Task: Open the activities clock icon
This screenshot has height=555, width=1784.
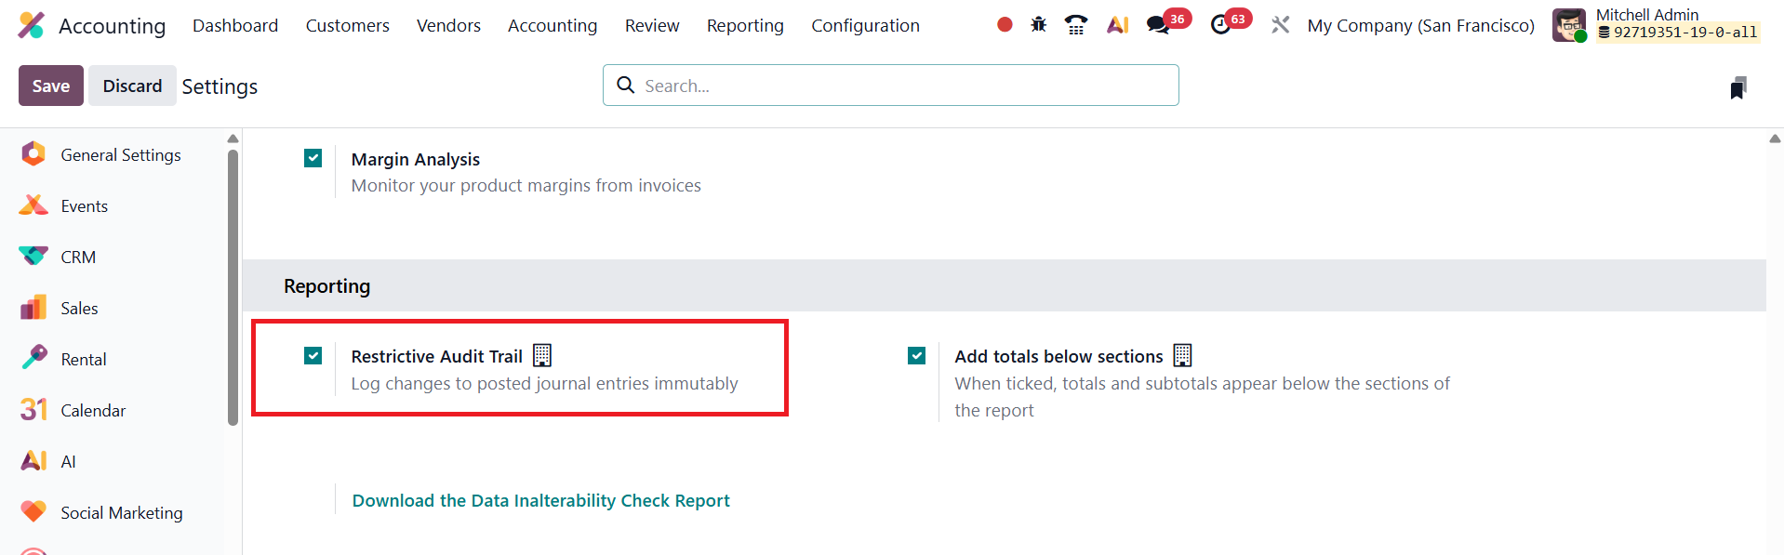Action: tap(1220, 25)
